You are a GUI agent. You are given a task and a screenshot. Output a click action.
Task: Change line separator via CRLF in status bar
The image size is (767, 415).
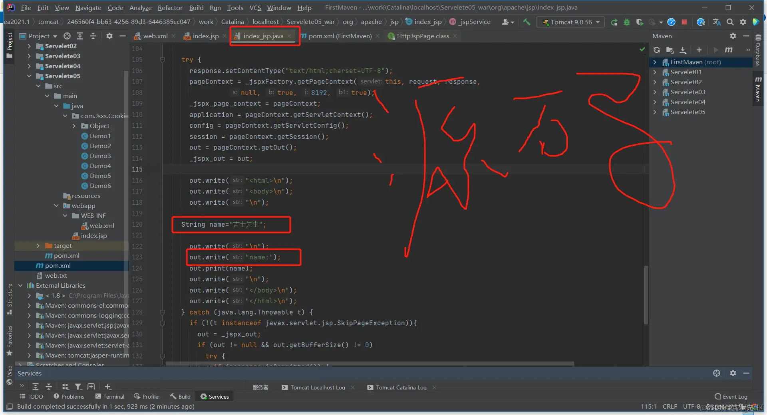tap(670, 407)
